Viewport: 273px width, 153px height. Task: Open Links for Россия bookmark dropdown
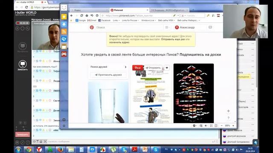(130, 20)
